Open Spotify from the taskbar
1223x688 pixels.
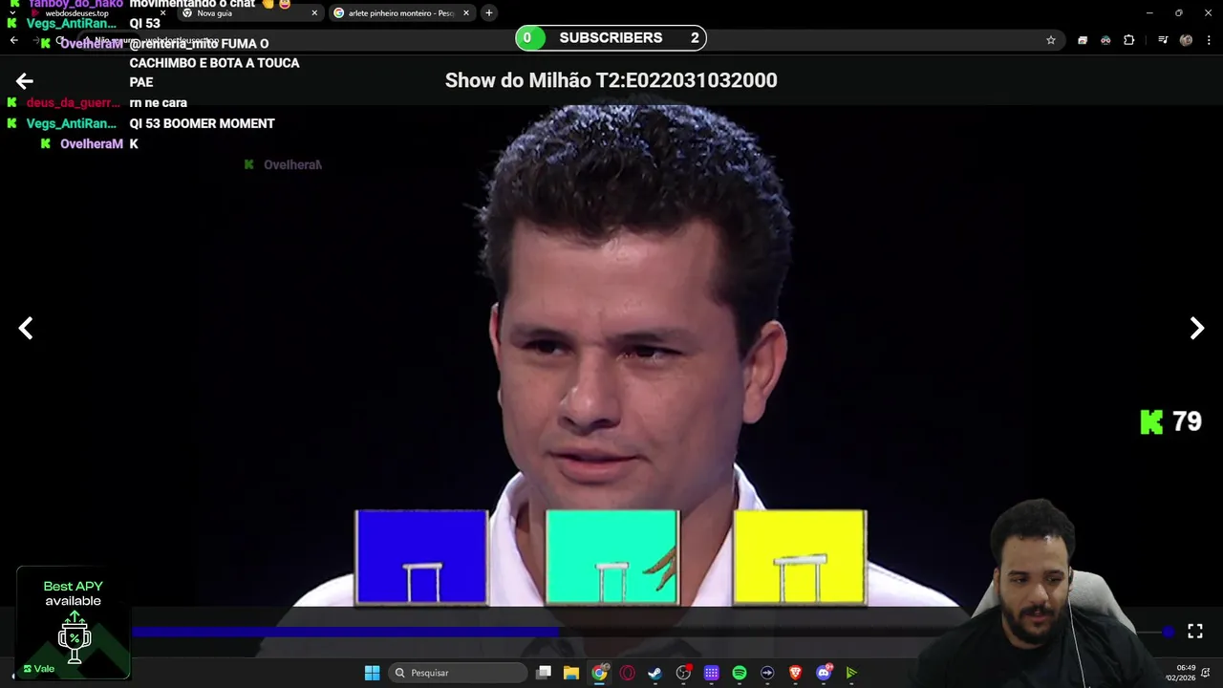point(740,673)
